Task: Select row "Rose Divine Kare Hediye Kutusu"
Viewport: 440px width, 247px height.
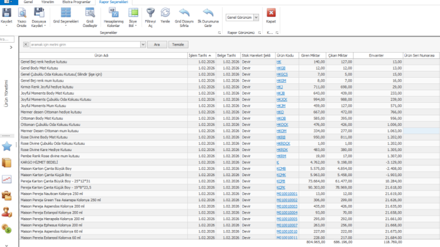Action: tap(229, 150)
